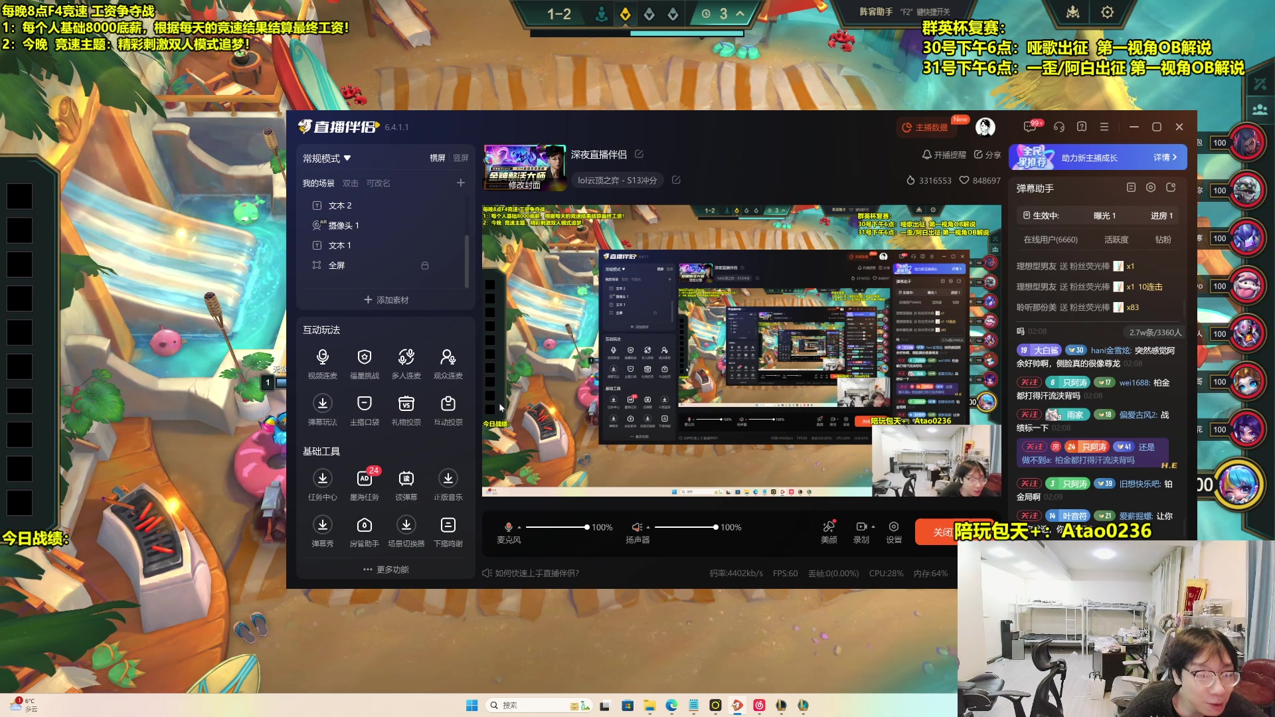The width and height of the screenshot is (1275, 717).
Task: Expand microphone device dropdown arrow
Action: pos(519,527)
